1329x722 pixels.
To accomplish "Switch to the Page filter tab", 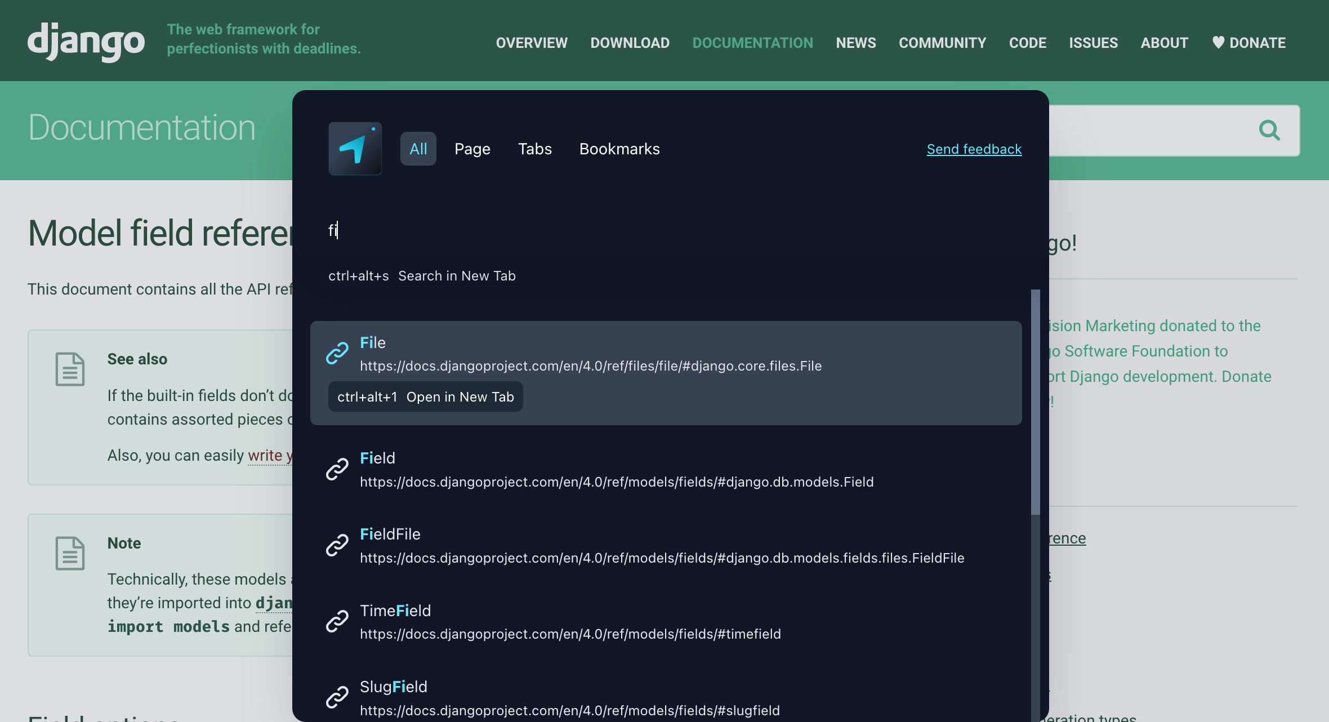I will pyautogui.click(x=472, y=149).
